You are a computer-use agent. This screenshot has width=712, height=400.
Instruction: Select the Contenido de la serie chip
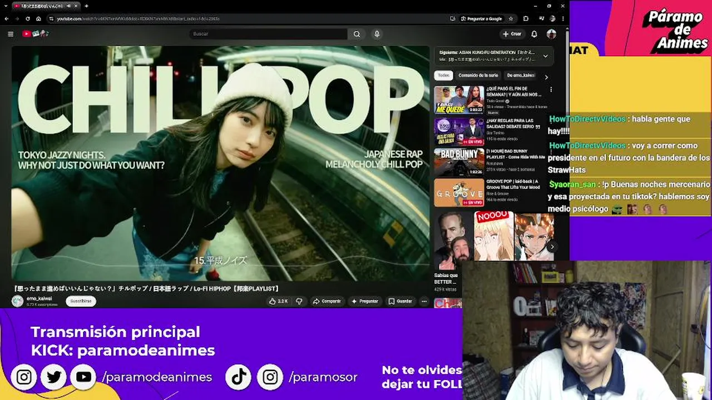pos(478,76)
